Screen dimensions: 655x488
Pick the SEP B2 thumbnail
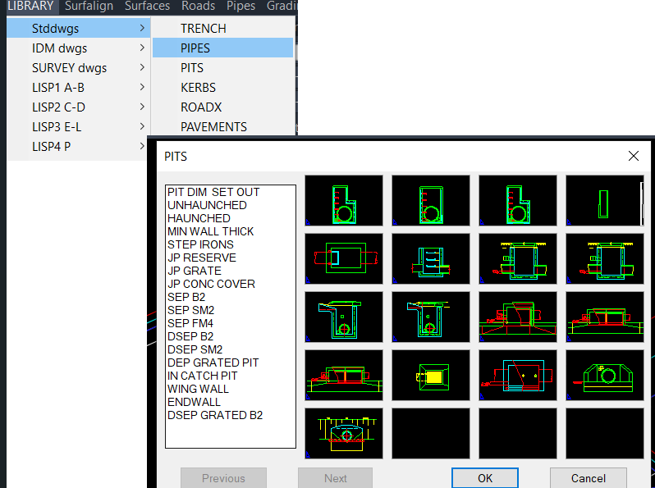coord(344,317)
